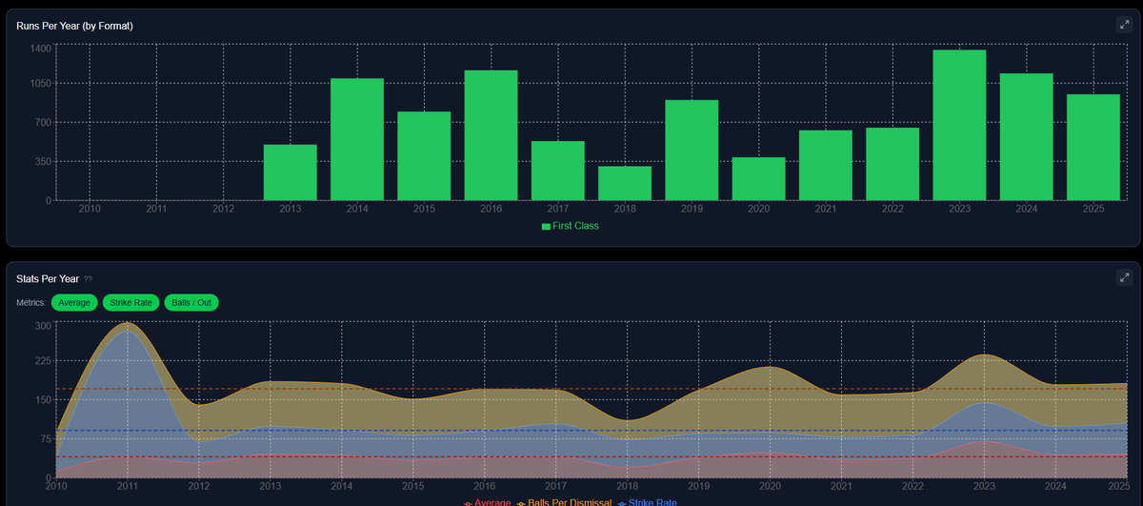
Task: Click the 2011 peak of the Stats area chart
Action: click(128, 323)
